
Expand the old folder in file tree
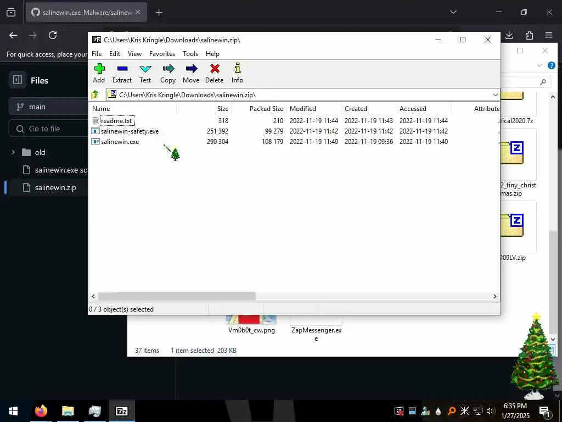13,152
